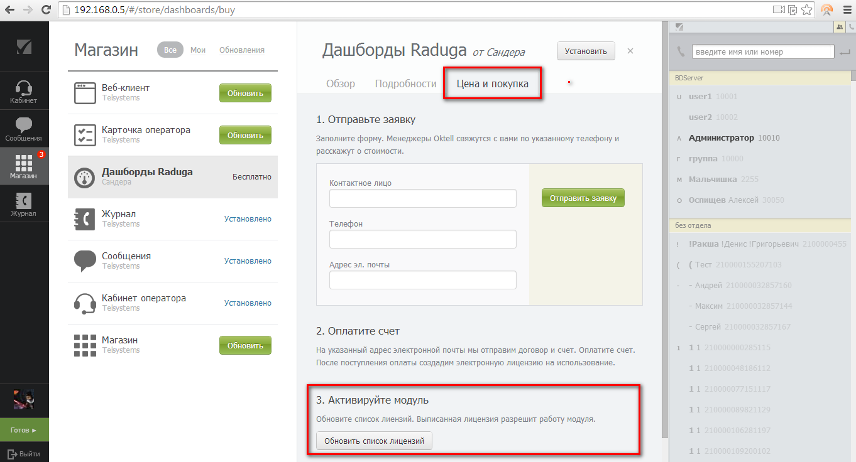Click the Журнал sidebar icon

[x=23, y=205]
